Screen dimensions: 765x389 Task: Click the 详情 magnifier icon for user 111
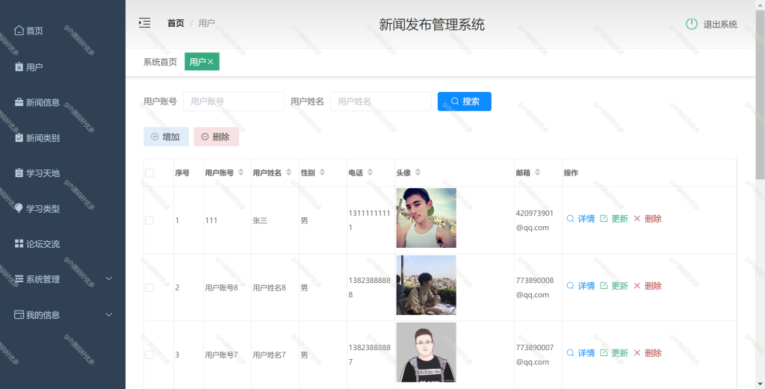point(570,218)
